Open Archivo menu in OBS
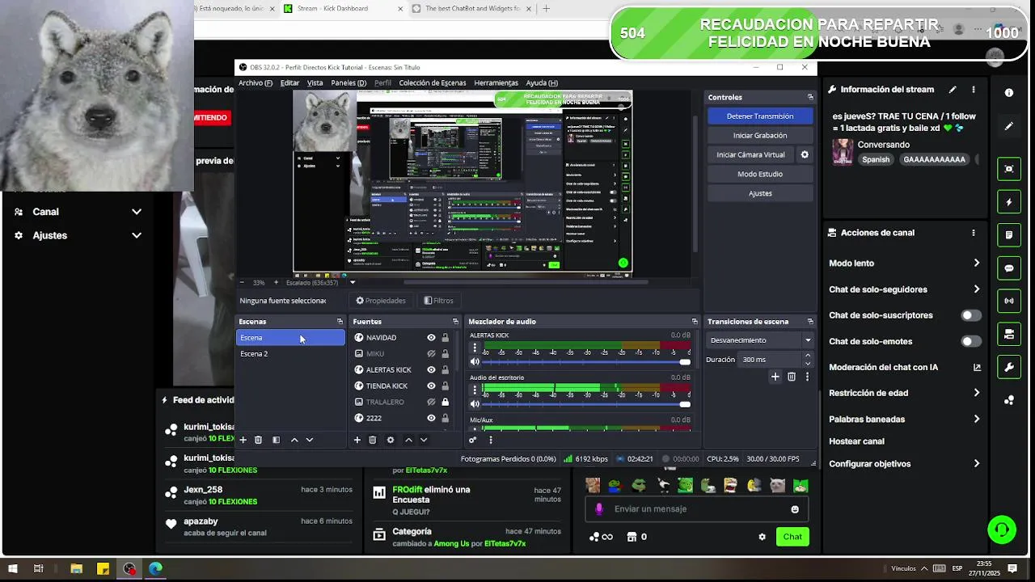This screenshot has width=1035, height=582. tap(255, 82)
